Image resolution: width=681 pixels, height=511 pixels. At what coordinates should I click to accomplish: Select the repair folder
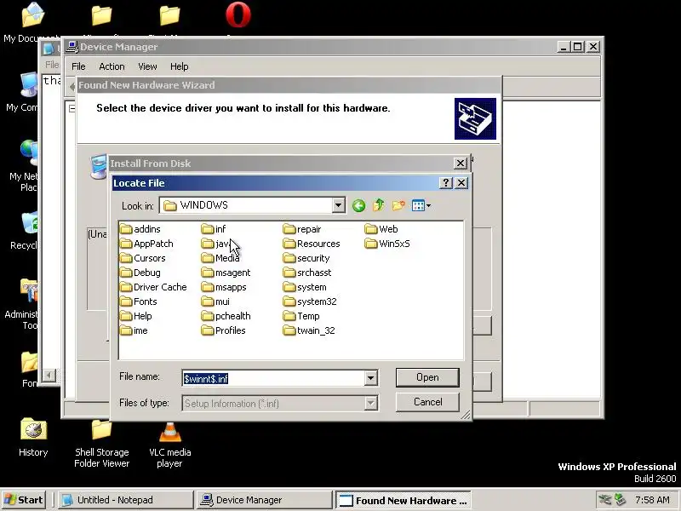pyautogui.click(x=302, y=229)
